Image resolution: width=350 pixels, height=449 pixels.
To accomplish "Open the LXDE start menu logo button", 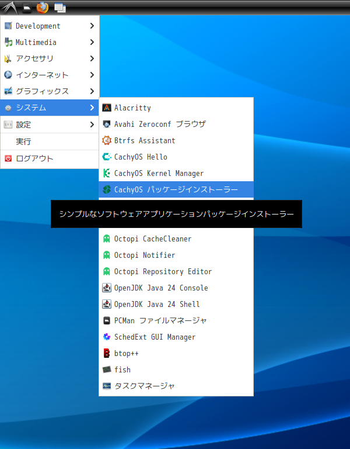I will tap(10, 8).
